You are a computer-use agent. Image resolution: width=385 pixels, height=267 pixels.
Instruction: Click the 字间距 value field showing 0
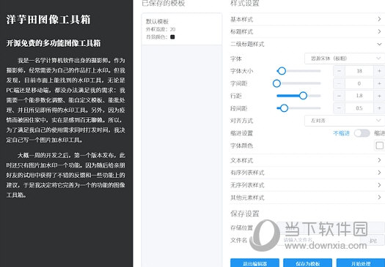[x=359, y=83]
